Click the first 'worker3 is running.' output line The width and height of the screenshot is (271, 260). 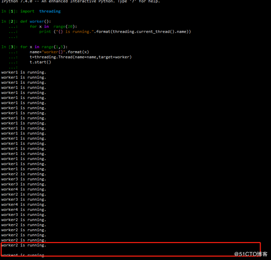coord(24,179)
